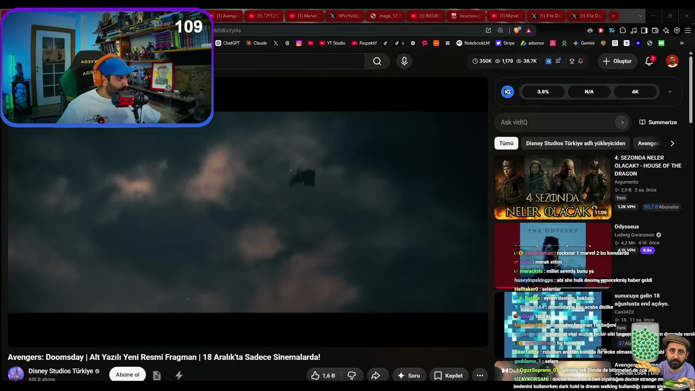Click the 55,7 B Aboneler badge
The image size is (695, 391).
pos(661,207)
